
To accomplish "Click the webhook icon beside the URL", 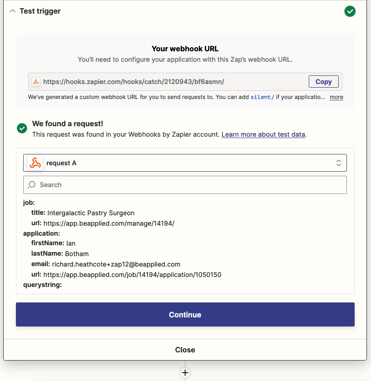I will pos(36,82).
